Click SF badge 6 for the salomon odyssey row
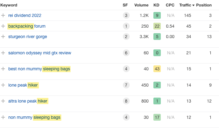219x128 pixels. [x=126, y=53]
